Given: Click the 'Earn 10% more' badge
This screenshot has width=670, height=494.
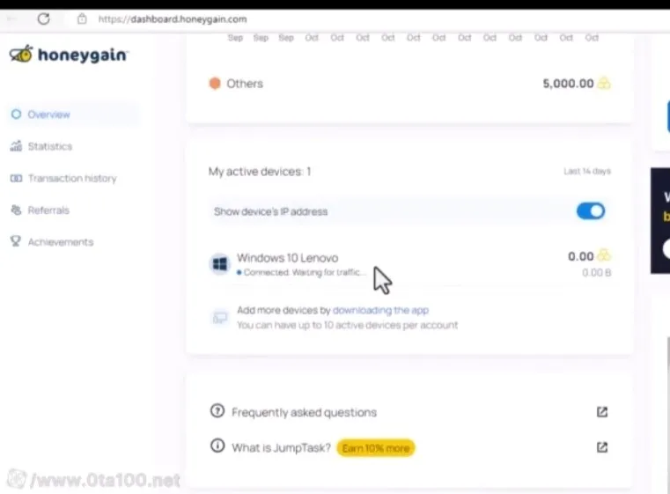Looking at the screenshot, I should 375,448.
